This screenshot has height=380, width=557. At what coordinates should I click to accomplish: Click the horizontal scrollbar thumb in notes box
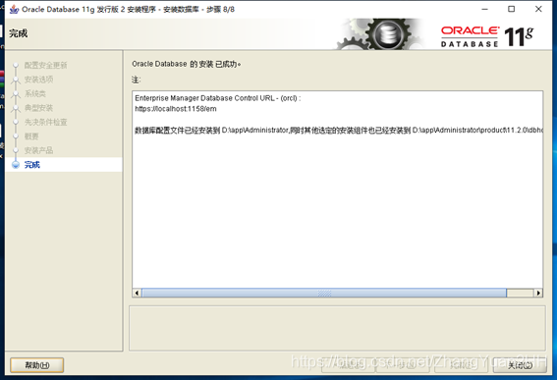[x=324, y=293]
